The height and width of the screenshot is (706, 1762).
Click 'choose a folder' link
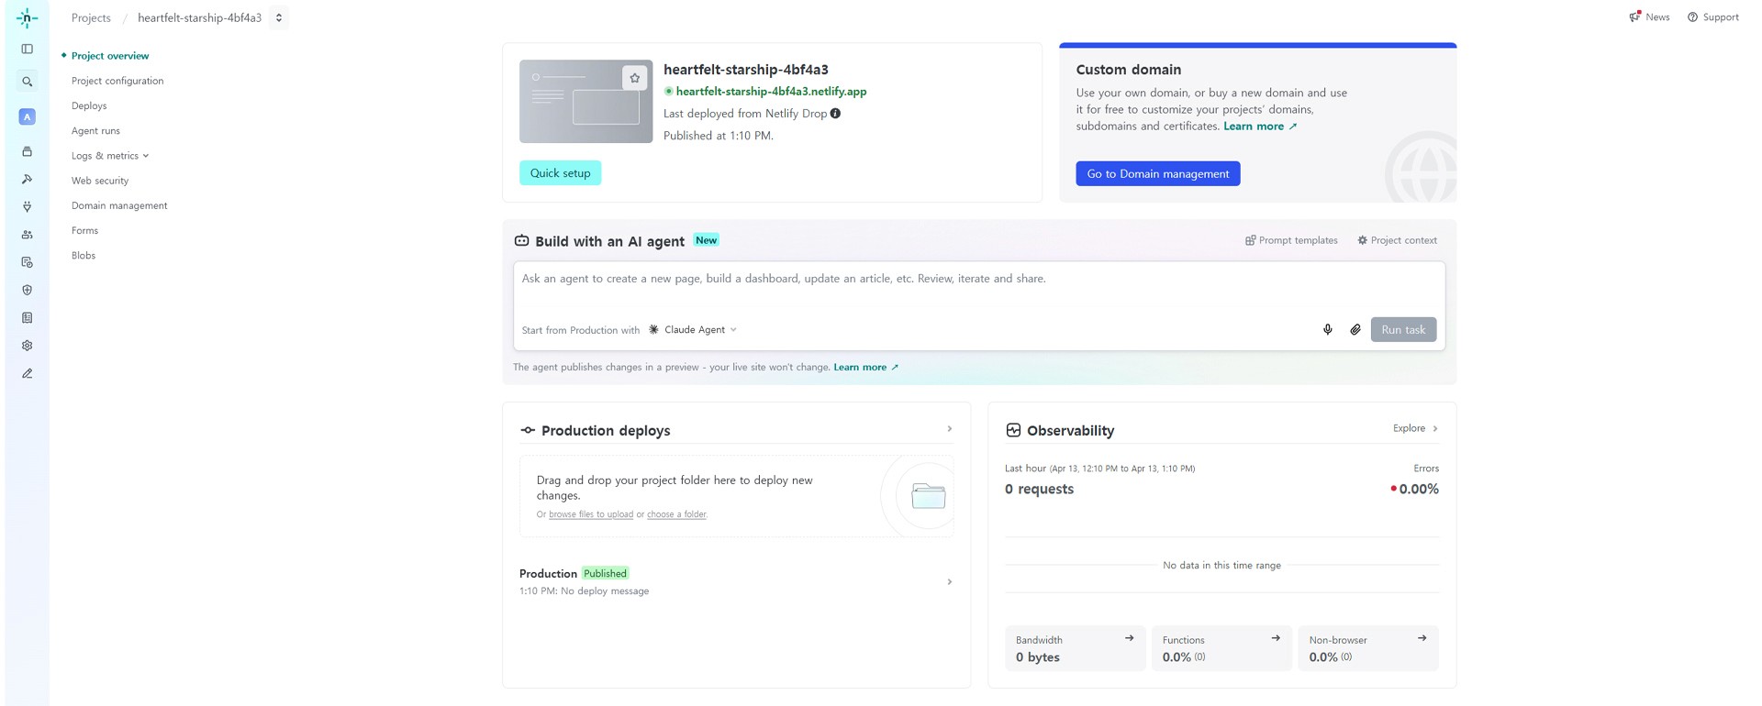[676, 514]
